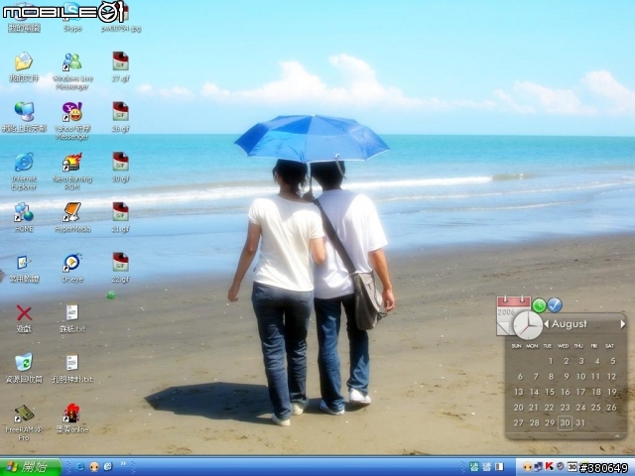
Task: Open the Dr.eye shortcut icon
Action: pyautogui.click(x=72, y=262)
